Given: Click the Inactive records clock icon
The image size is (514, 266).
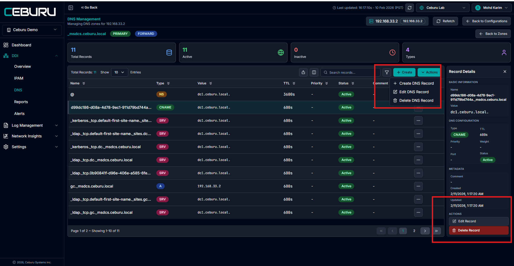Looking at the screenshot, I should pos(392,53).
